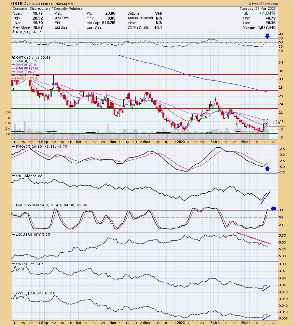Click the P/E value -23.86
The height and width of the screenshot is (326, 293).
110,13
